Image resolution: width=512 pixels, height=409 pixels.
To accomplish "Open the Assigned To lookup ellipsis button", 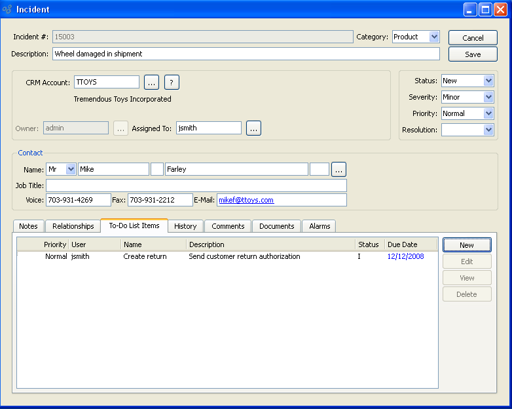I will (253, 128).
